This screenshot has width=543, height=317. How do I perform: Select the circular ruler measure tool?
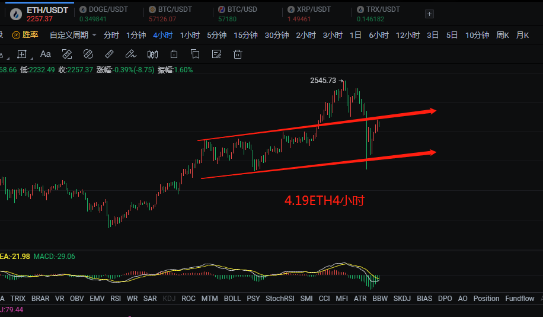(88, 55)
